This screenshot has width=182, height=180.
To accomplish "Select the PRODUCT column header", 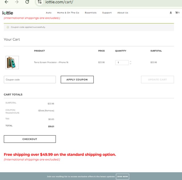I will click(x=40, y=51).
